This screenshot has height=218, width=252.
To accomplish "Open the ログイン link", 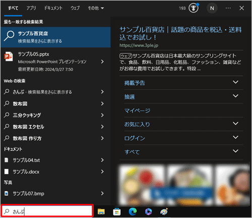I will pos(135,138).
